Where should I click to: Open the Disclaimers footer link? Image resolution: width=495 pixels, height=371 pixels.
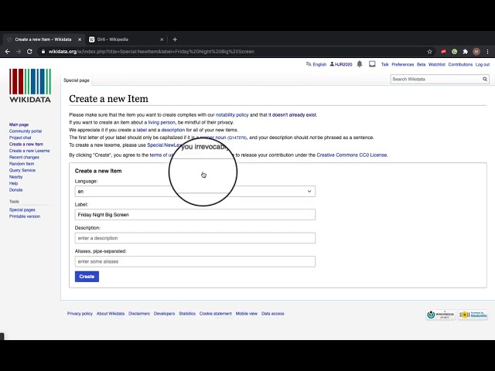(x=139, y=314)
